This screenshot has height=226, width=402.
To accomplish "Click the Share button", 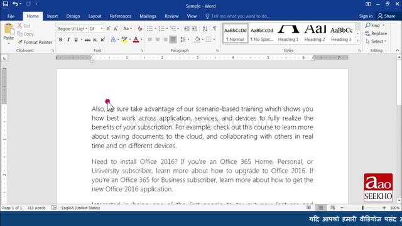I will click(x=387, y=16).
